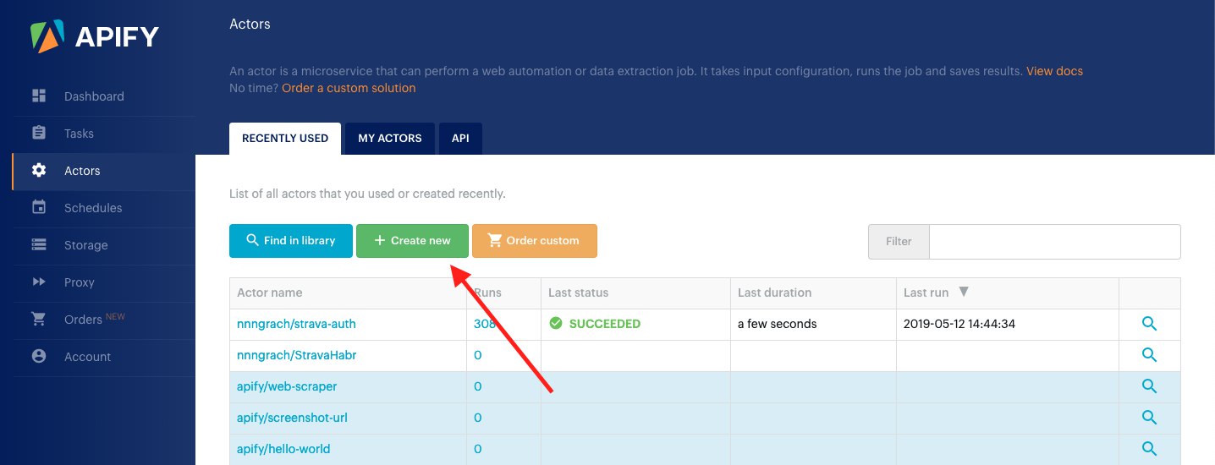
Task: Click the Find in library button
Action: 291,241
